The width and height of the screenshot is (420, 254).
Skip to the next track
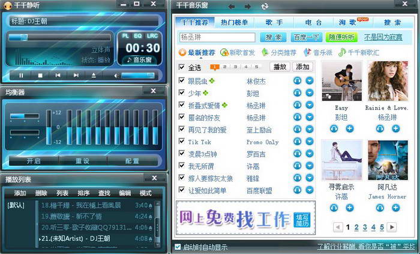click(75, 75)
